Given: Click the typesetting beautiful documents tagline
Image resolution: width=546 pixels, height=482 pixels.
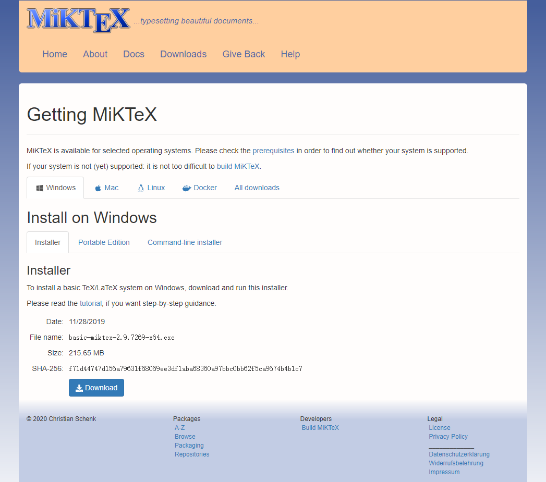Looking at the screenshot, I should [x=196, y=21].
